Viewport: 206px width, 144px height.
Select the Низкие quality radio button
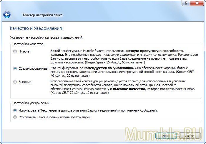[15, 52]
